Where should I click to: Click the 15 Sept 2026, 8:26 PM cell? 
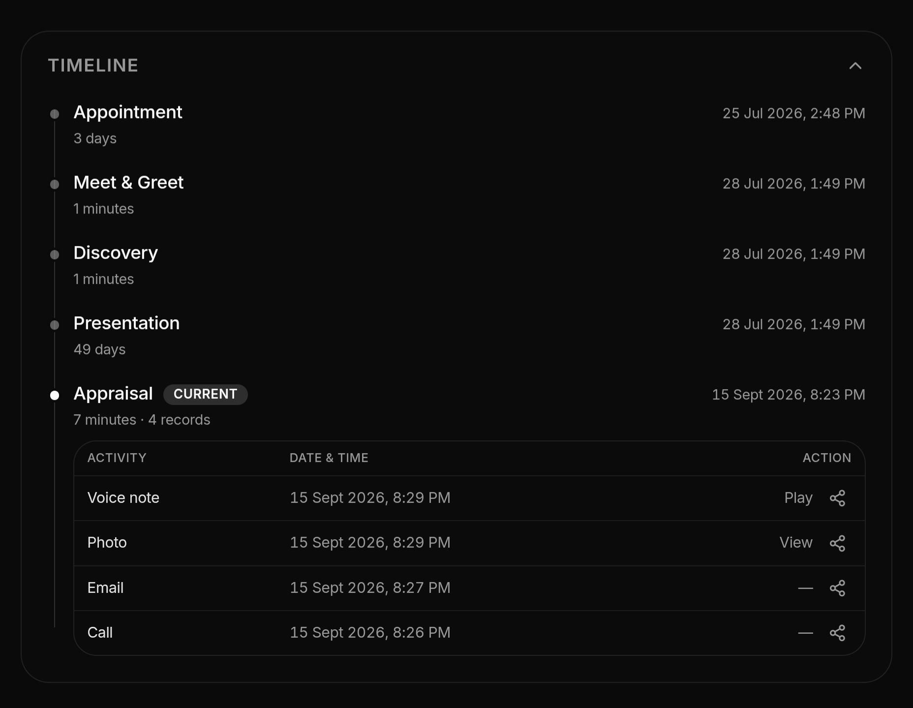coord(370,632)
